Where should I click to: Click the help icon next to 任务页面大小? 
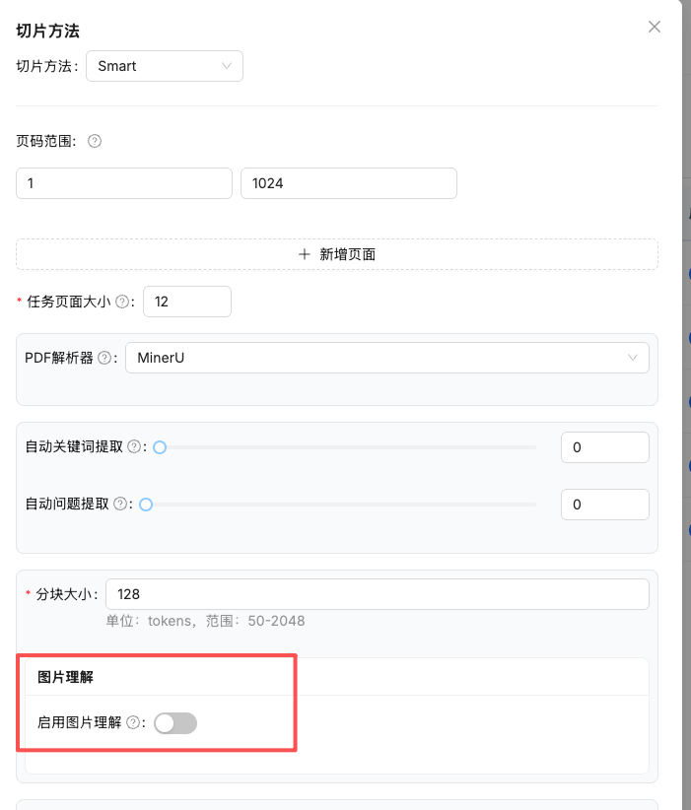122,303
